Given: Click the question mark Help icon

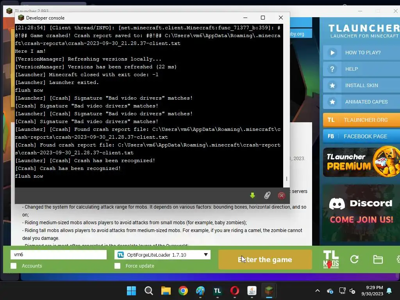Looking at the screenshot, I should coord(332,69).
